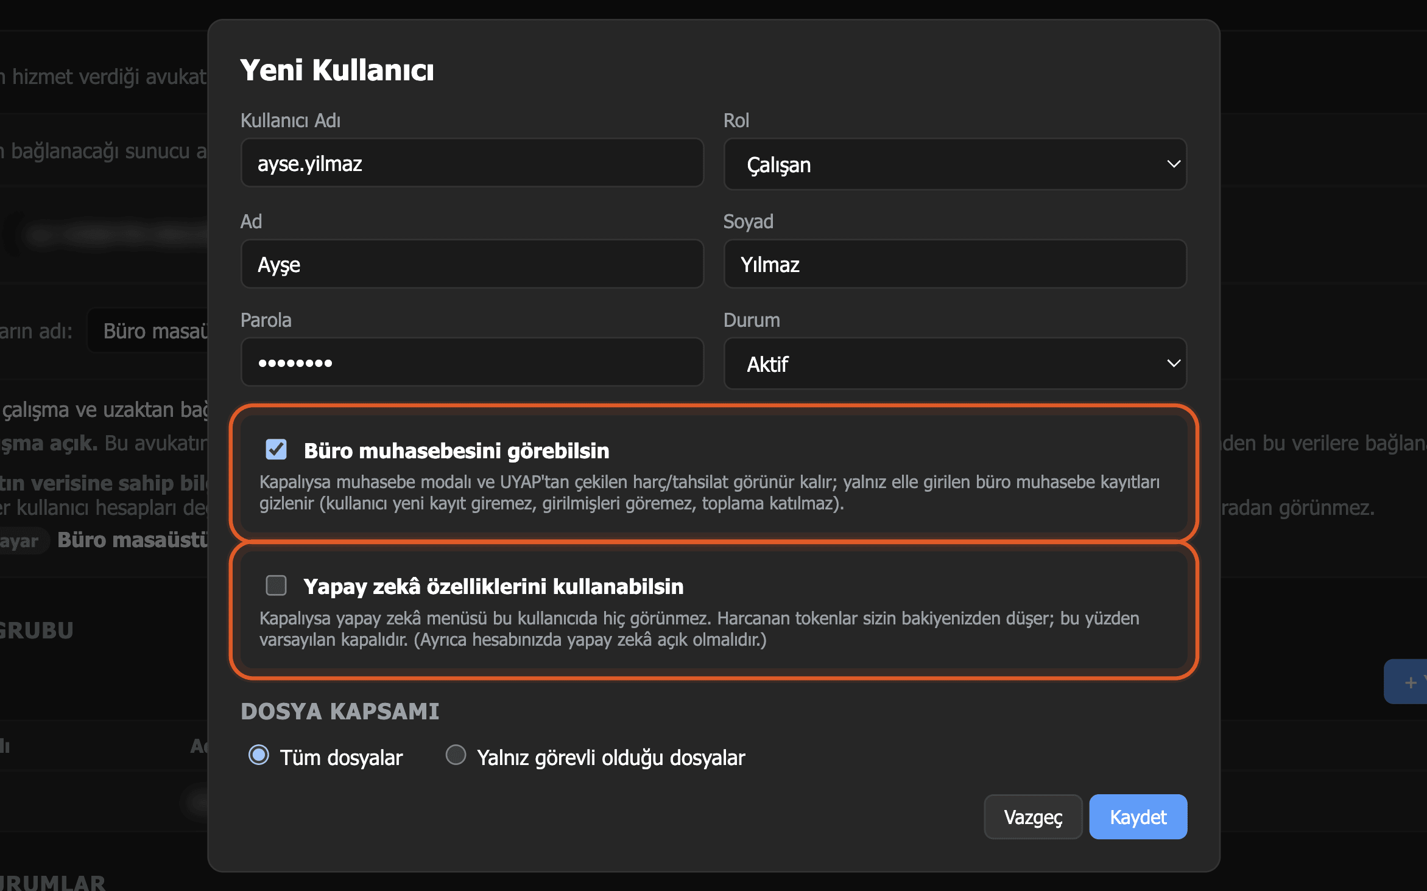Click the description starting Kapalıysa yapay zekâ menüsü
This screenshot has width=1427, height=891.
pyautogui.click(x=699, y=629)
